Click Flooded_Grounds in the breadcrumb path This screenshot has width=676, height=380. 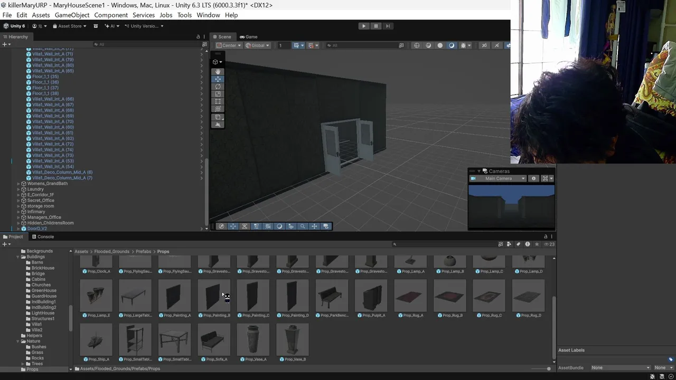tap(112, 251)
